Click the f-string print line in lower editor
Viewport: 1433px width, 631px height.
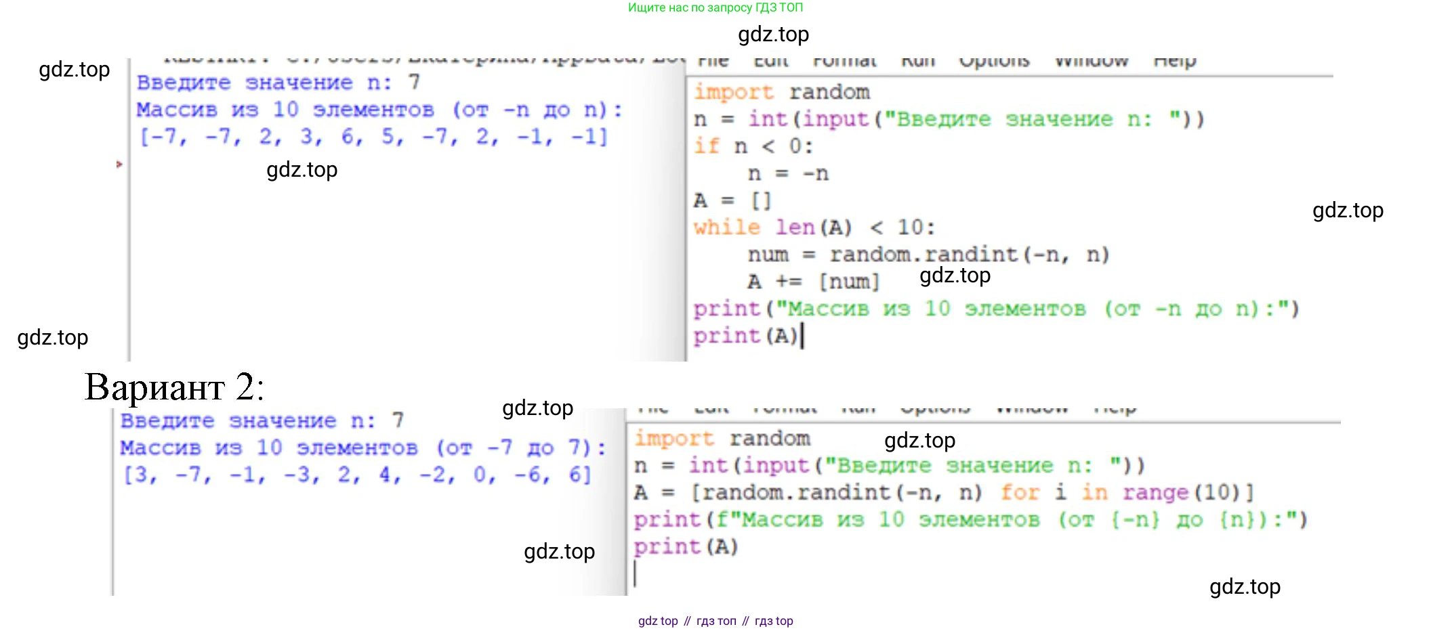pyautogui.click(x=971, y=520)
